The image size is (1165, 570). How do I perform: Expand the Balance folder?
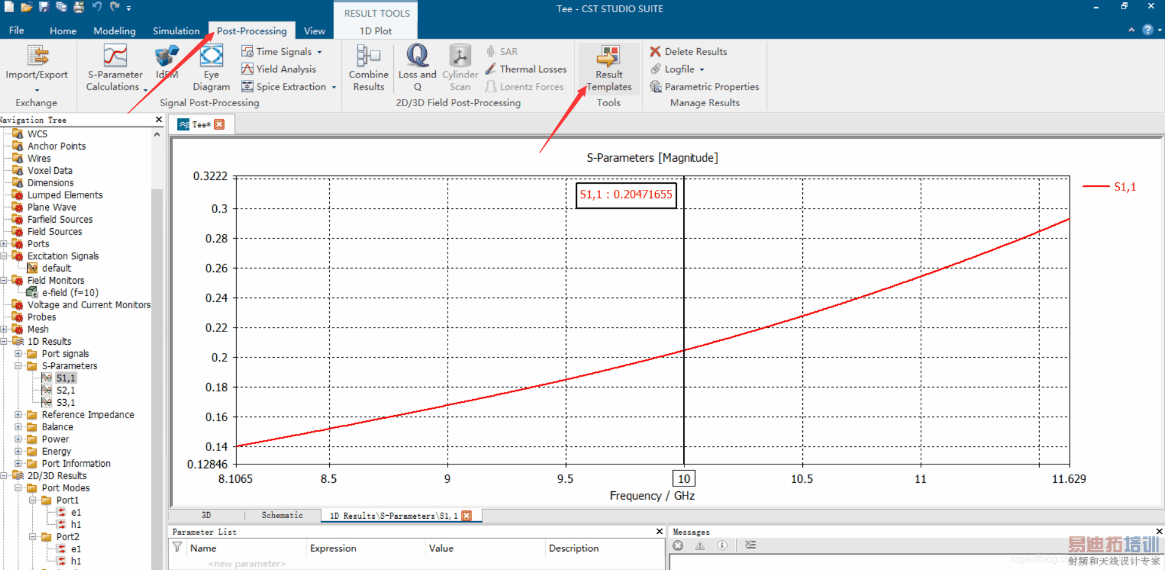(x=18, y=427)
